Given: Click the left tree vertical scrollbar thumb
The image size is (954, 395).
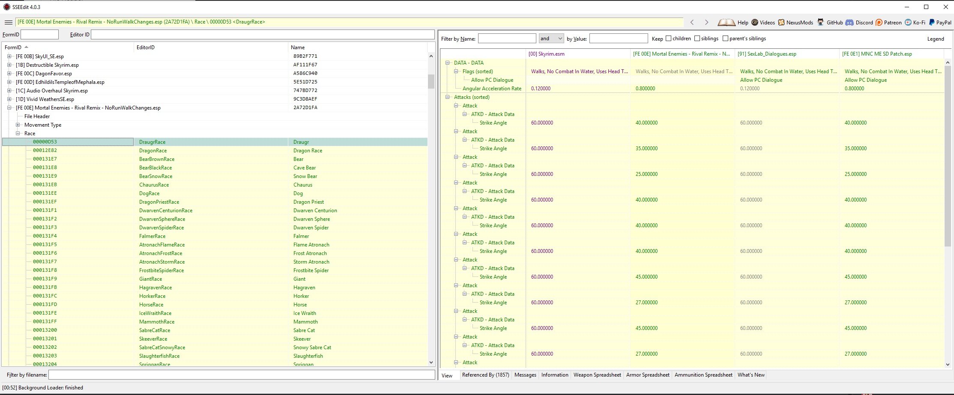Looking at the screenshot, I should (431, 81).
